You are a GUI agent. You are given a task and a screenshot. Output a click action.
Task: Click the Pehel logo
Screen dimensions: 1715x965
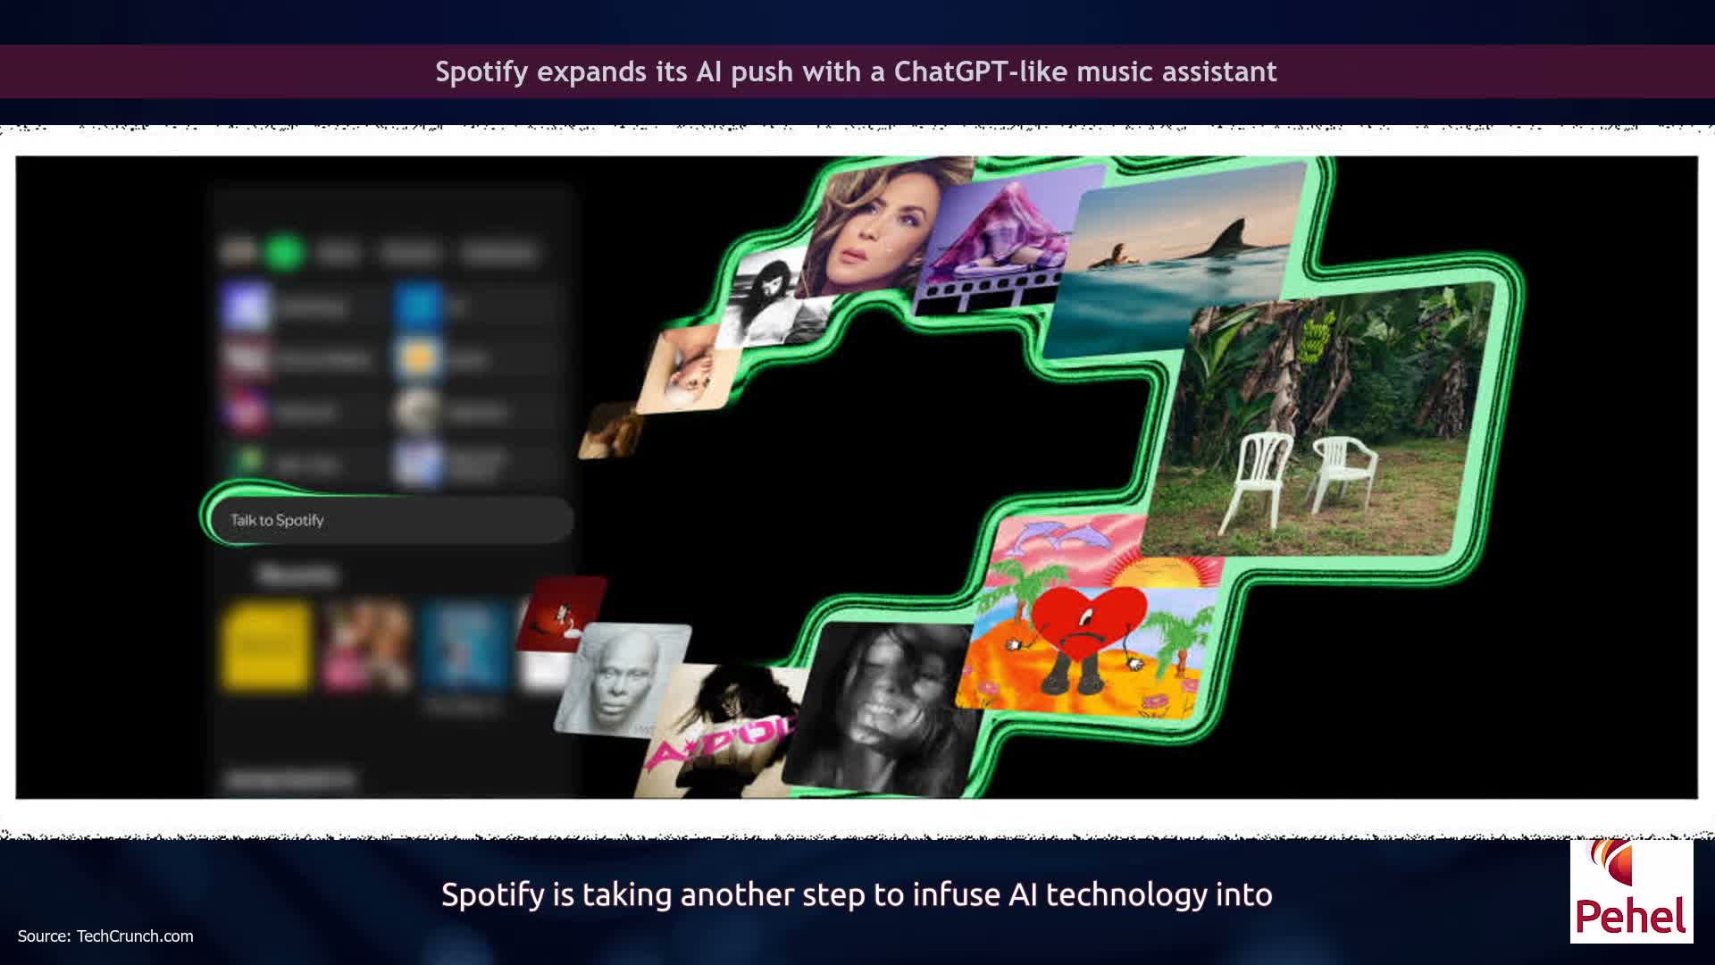tap(1631, 891)
